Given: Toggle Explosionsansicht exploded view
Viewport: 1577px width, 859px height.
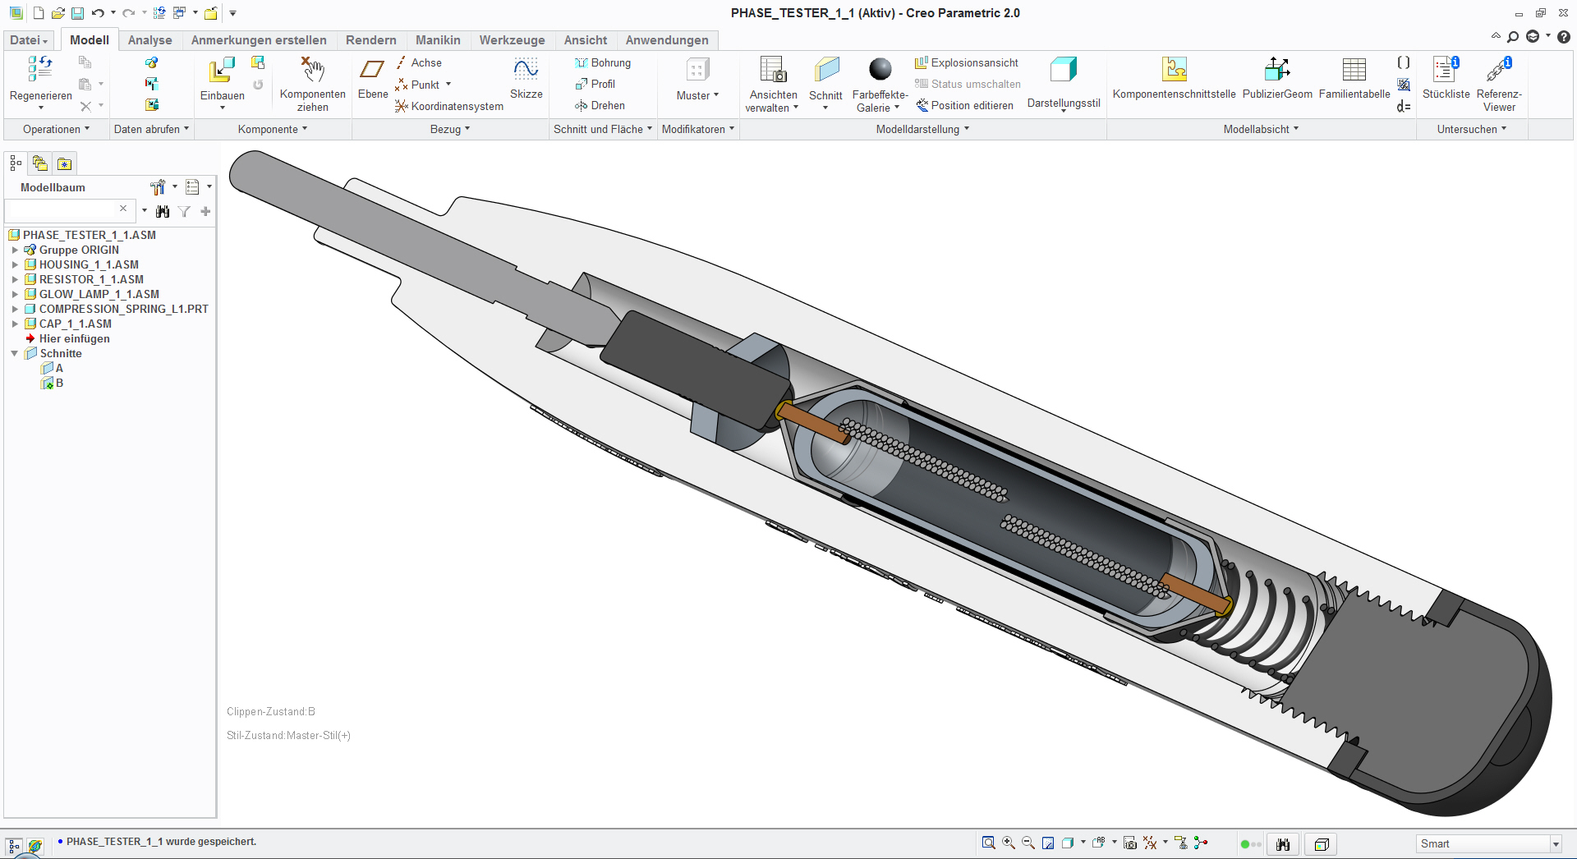Looking at the screenshot, I should [967, 62].
